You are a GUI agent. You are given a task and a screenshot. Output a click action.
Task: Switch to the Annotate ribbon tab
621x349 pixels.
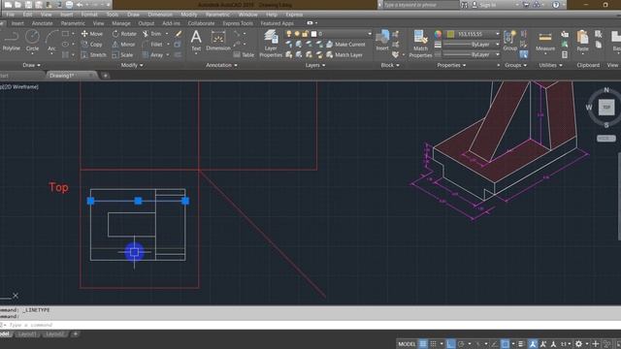point(42,23)
